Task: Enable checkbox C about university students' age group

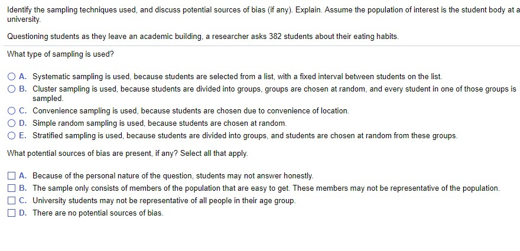Action: point(12,201)
